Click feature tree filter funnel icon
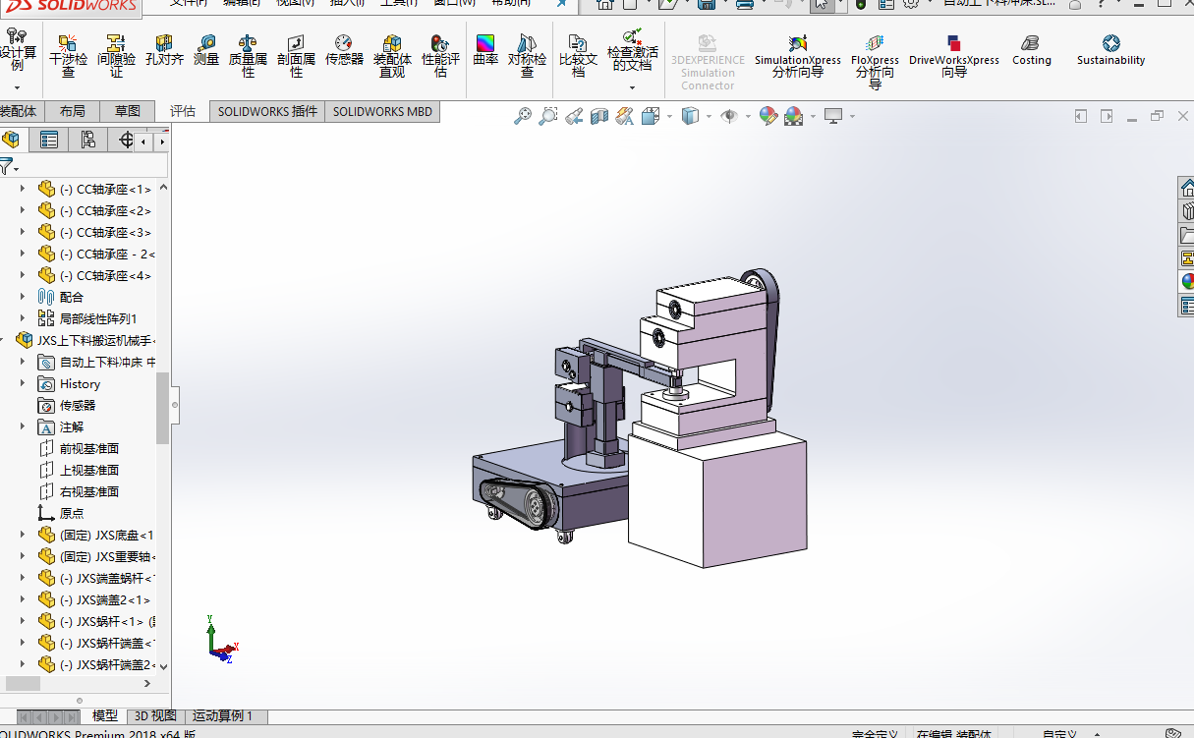The width and height of the screenshot is (1194, 738). click(7, 165)
